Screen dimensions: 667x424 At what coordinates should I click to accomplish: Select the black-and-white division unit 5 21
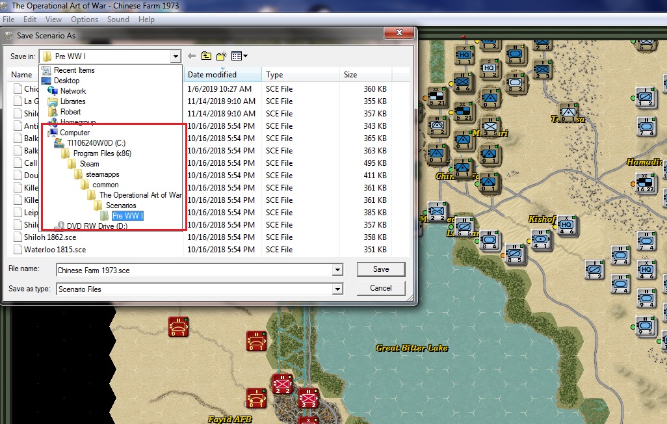click(437, 97)
